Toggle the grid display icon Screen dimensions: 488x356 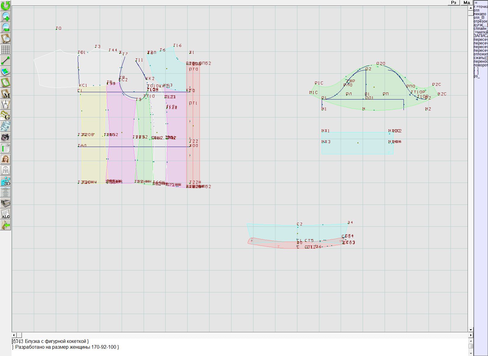[5, 49]
